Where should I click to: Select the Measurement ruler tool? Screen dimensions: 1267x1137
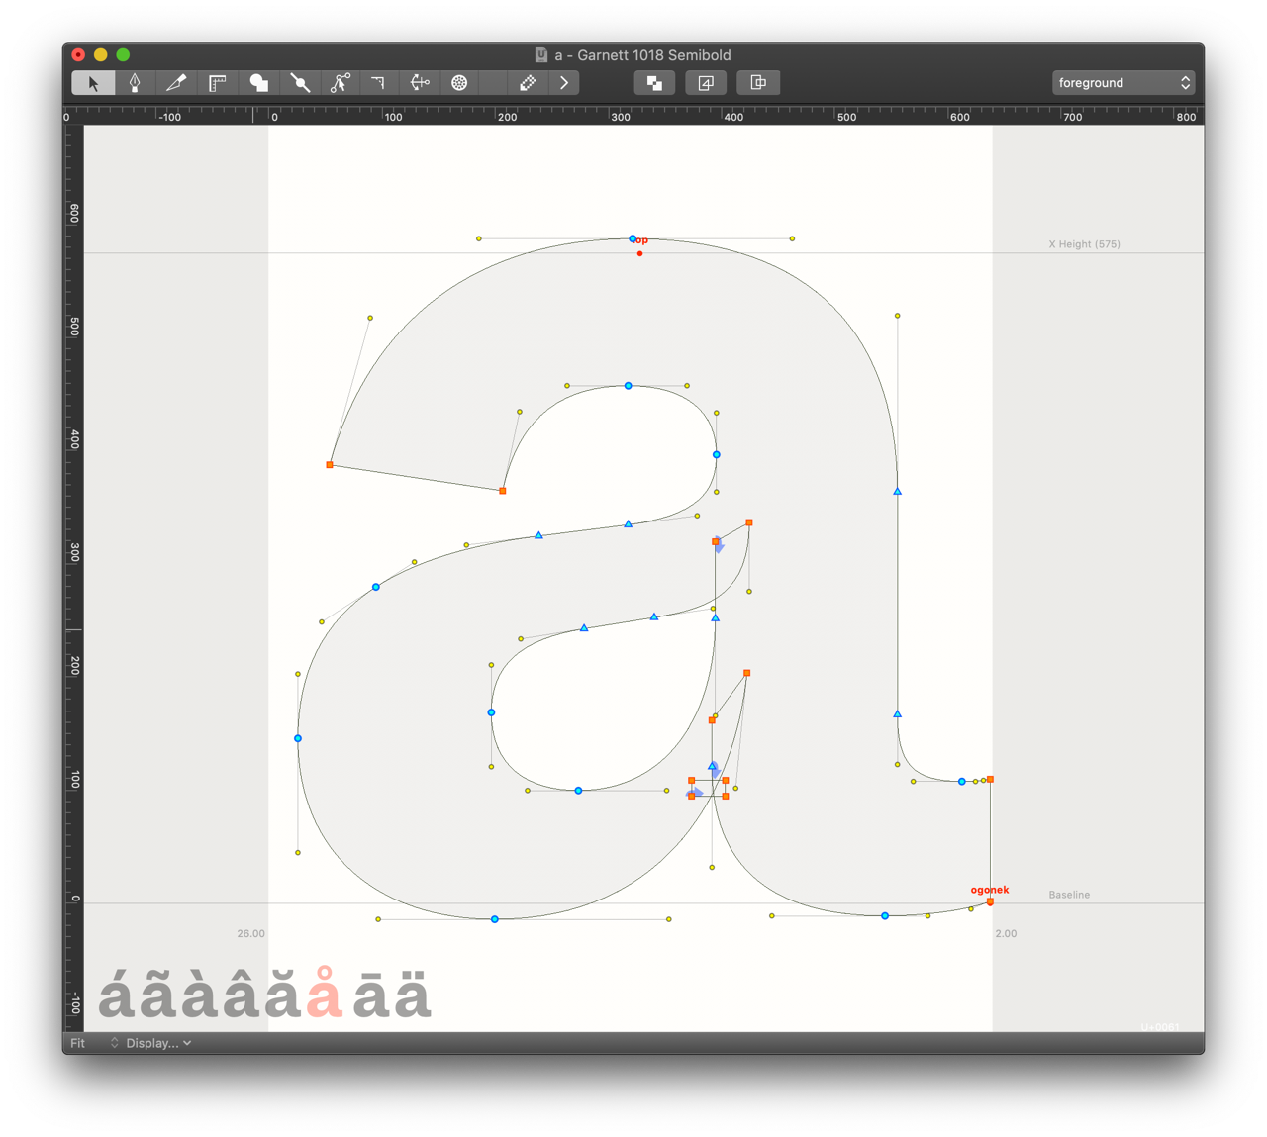point(218,83)
